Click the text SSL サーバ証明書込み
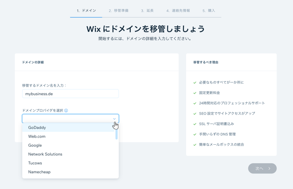This screenshot has width=293, height=189. click(216, 124)
